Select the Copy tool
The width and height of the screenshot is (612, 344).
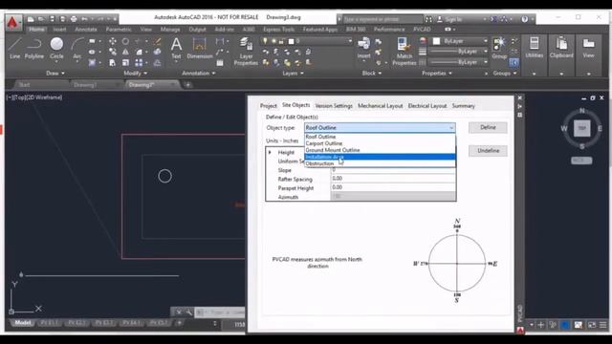(x=113, y=52)
